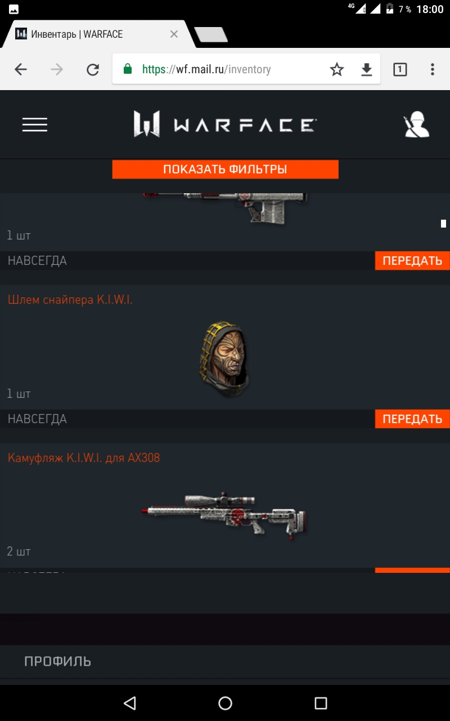
Task: Go back with browser arrow
Action: pos(21,69)
